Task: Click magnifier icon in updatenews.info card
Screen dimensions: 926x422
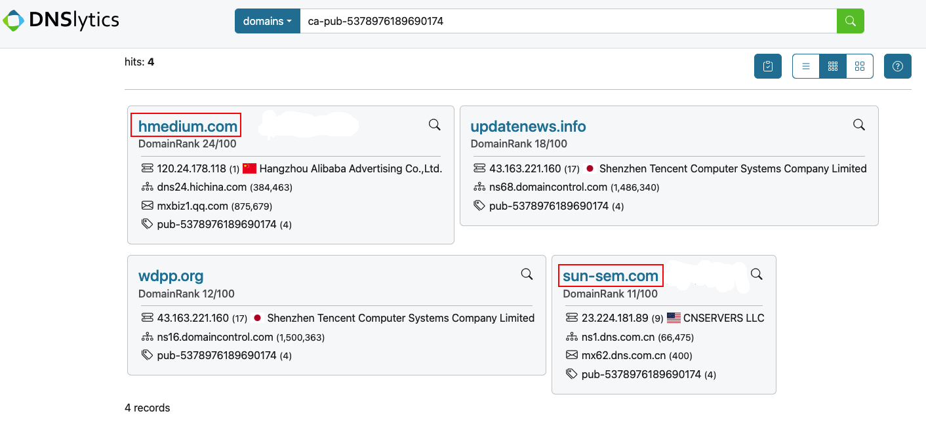Action: point(858,125)
